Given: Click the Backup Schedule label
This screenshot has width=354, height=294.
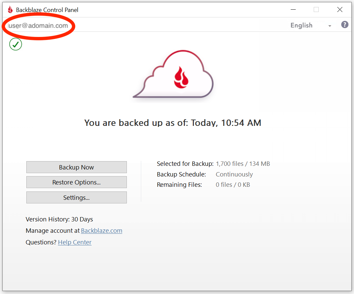Looking at the screenshot, I should pos(181,174).
